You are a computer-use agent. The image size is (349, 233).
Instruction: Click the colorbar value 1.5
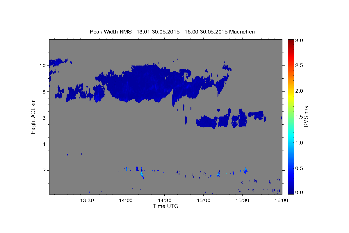point(300,117)
